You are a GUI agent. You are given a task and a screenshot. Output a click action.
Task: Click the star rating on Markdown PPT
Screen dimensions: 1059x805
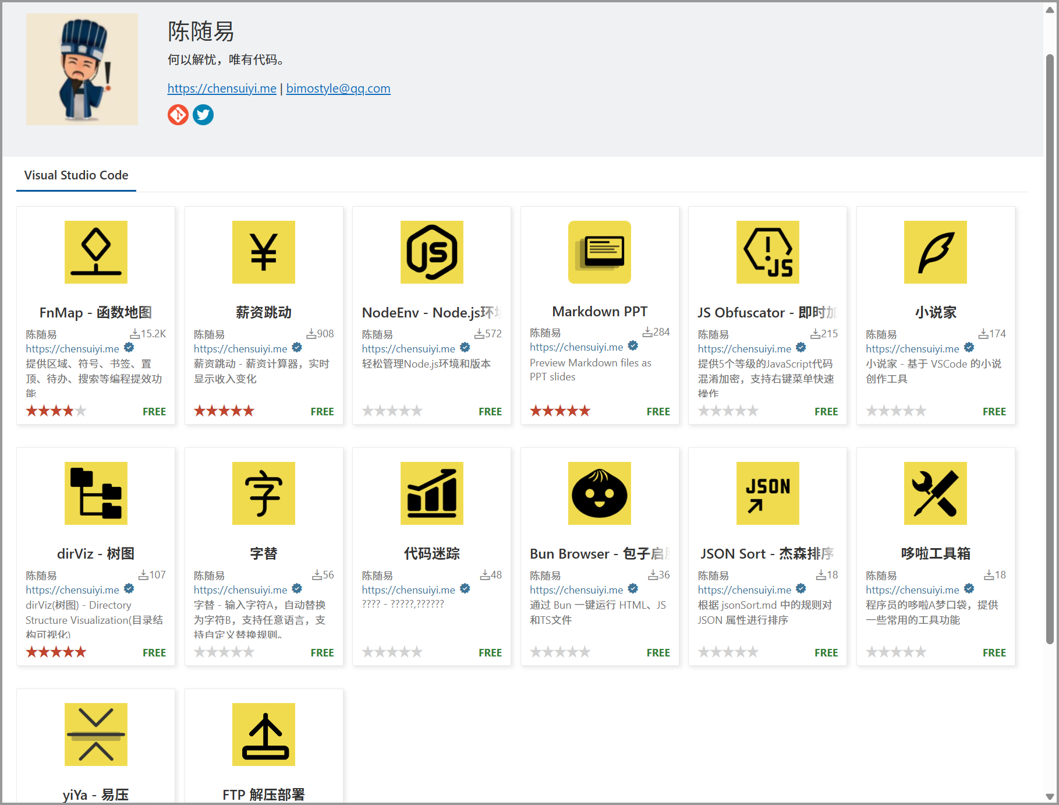(x=560, y=411)
